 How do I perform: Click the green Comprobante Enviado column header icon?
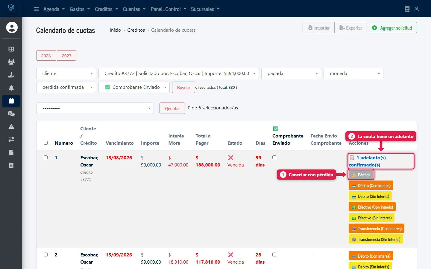point(276,129)
